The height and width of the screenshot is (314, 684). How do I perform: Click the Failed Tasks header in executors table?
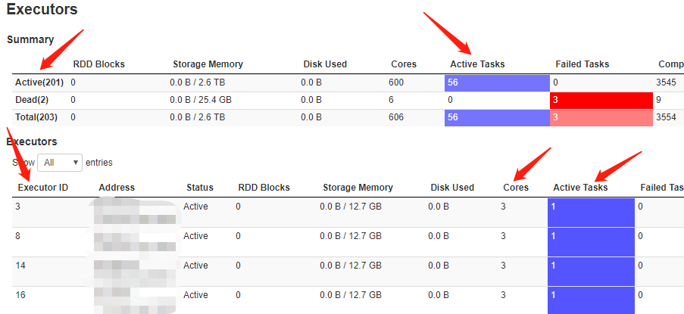[662, 188]
